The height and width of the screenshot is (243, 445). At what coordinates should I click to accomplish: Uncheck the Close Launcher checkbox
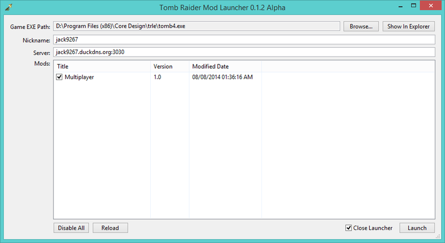click(349, 228)
